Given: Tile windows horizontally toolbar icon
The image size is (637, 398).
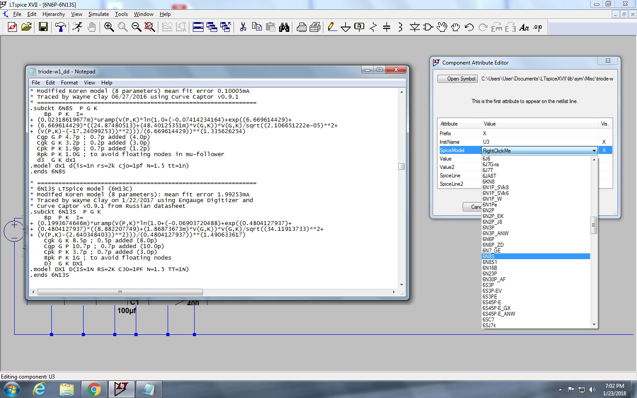Looking at the screenshot, I should coord(198,27).
